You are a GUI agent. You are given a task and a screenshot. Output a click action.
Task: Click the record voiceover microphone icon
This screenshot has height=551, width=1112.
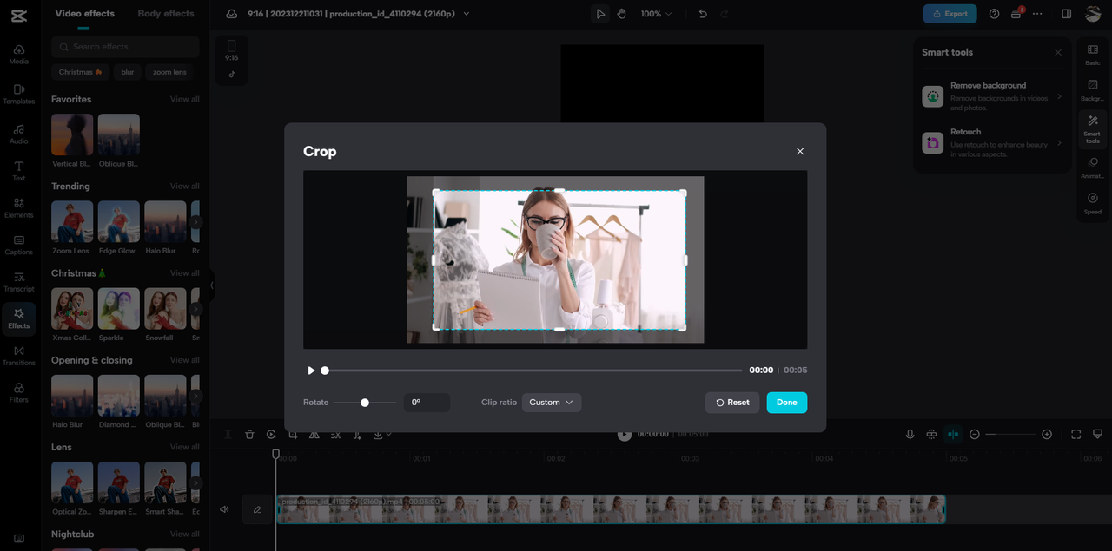(x=910, y=434)
